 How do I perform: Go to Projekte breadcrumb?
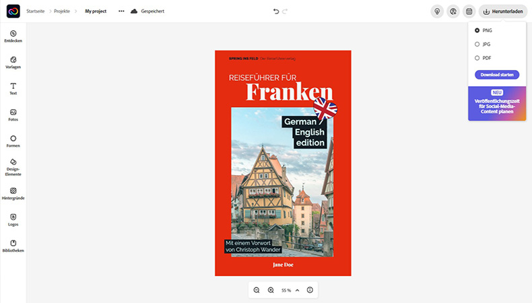[62, 11]
